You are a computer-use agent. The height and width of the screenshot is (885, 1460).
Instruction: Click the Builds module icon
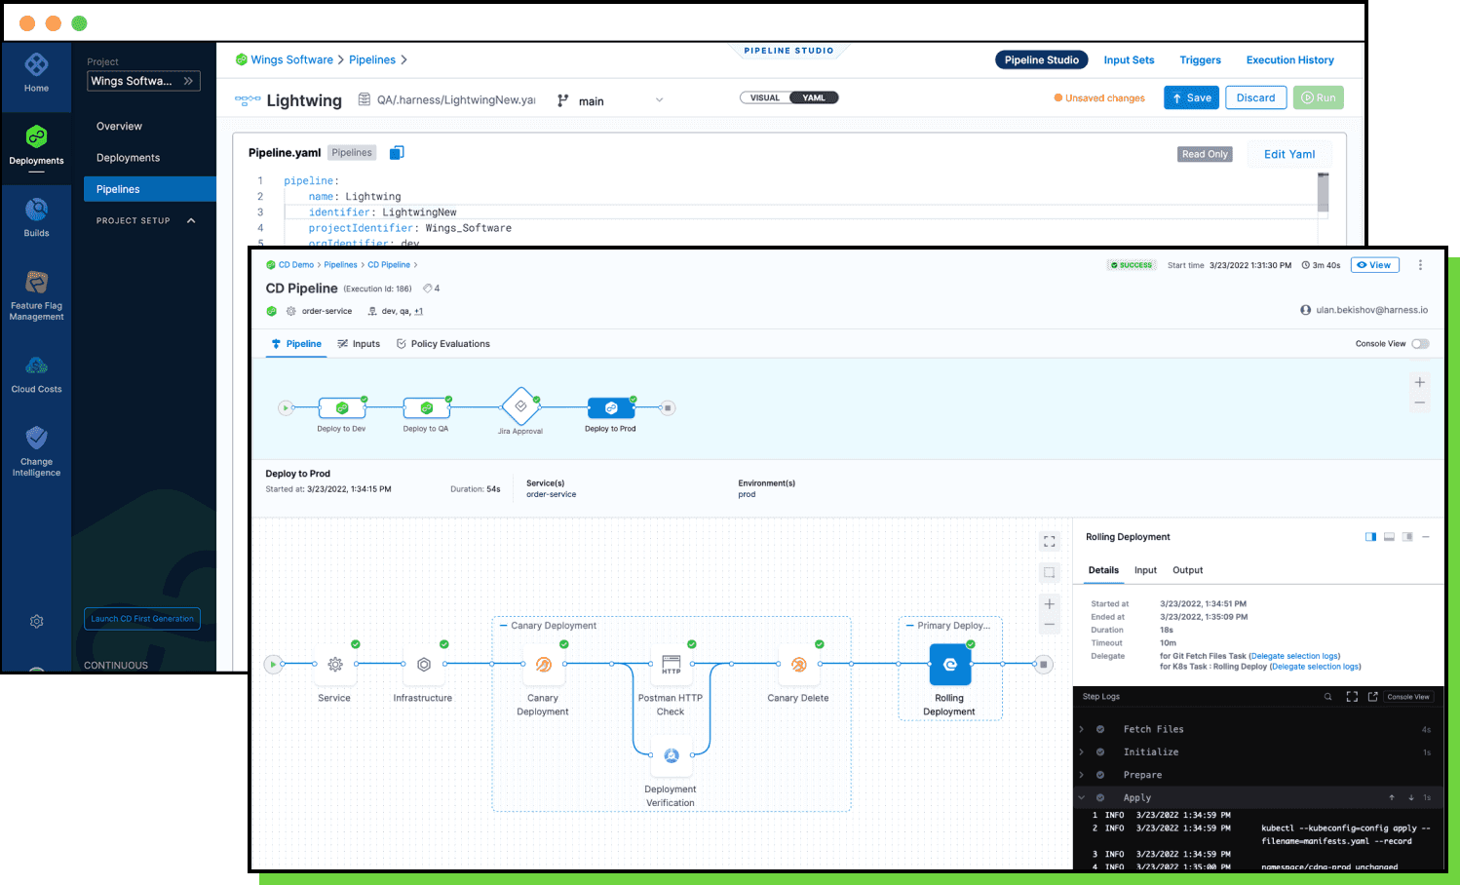[36, 211]
